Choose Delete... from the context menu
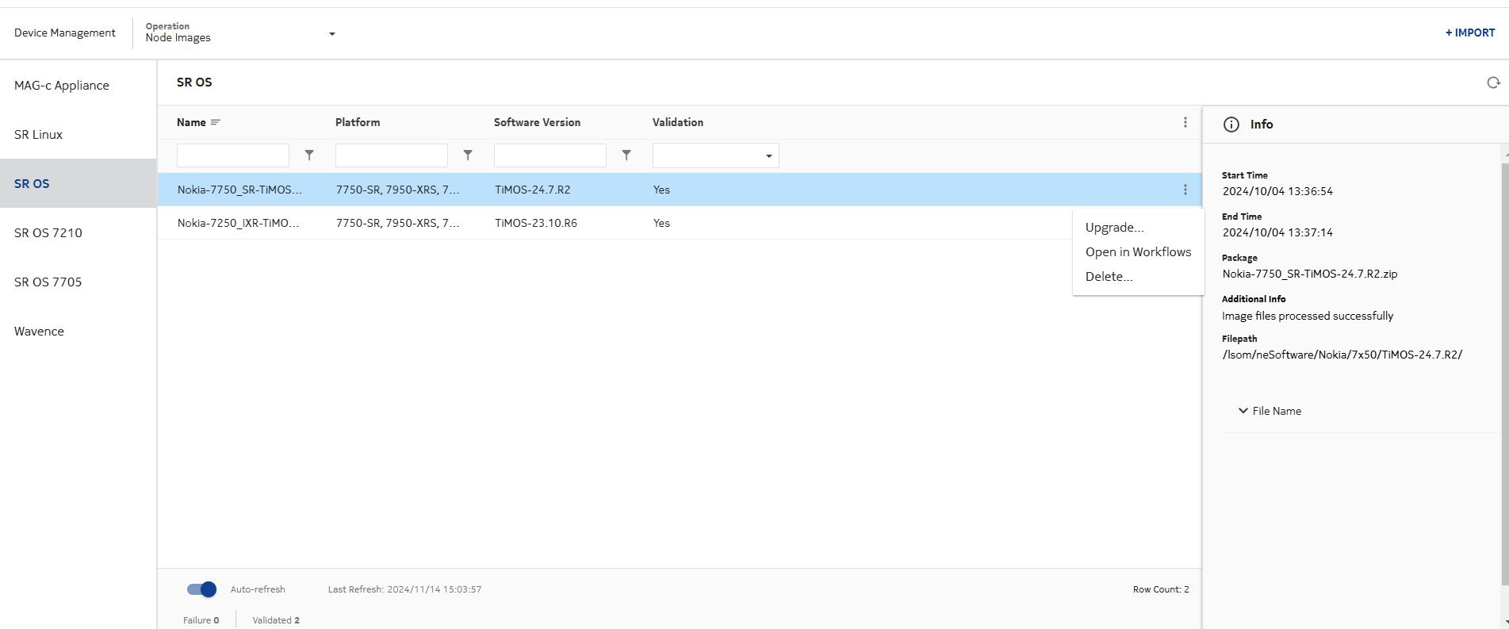Screen dimensions: 1509x629 point(1109,277)
